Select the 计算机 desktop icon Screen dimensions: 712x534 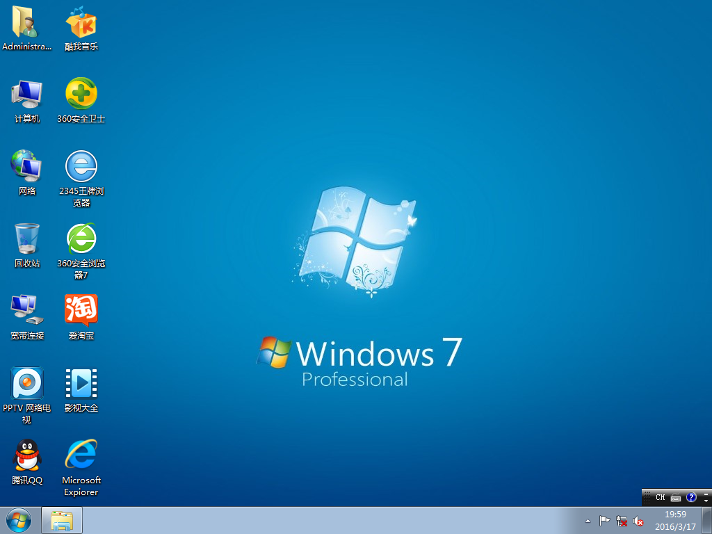point(27,101)
